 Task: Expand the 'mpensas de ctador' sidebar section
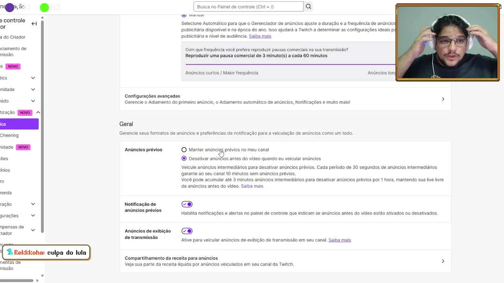(33, 230)
